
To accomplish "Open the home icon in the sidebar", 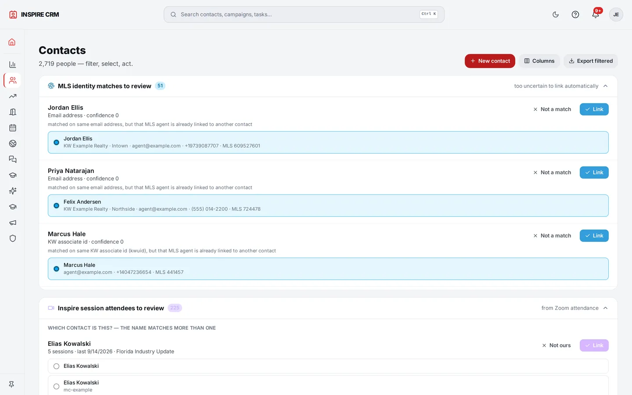I will point(12,42).
